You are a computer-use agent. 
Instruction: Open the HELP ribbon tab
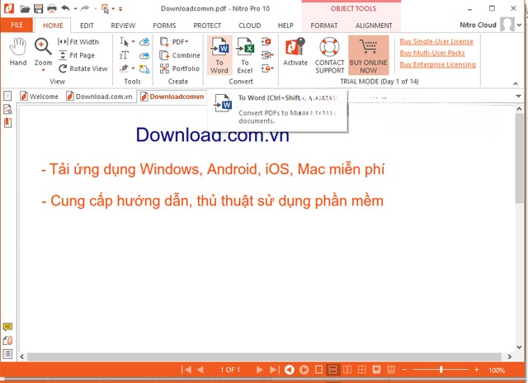285,26
